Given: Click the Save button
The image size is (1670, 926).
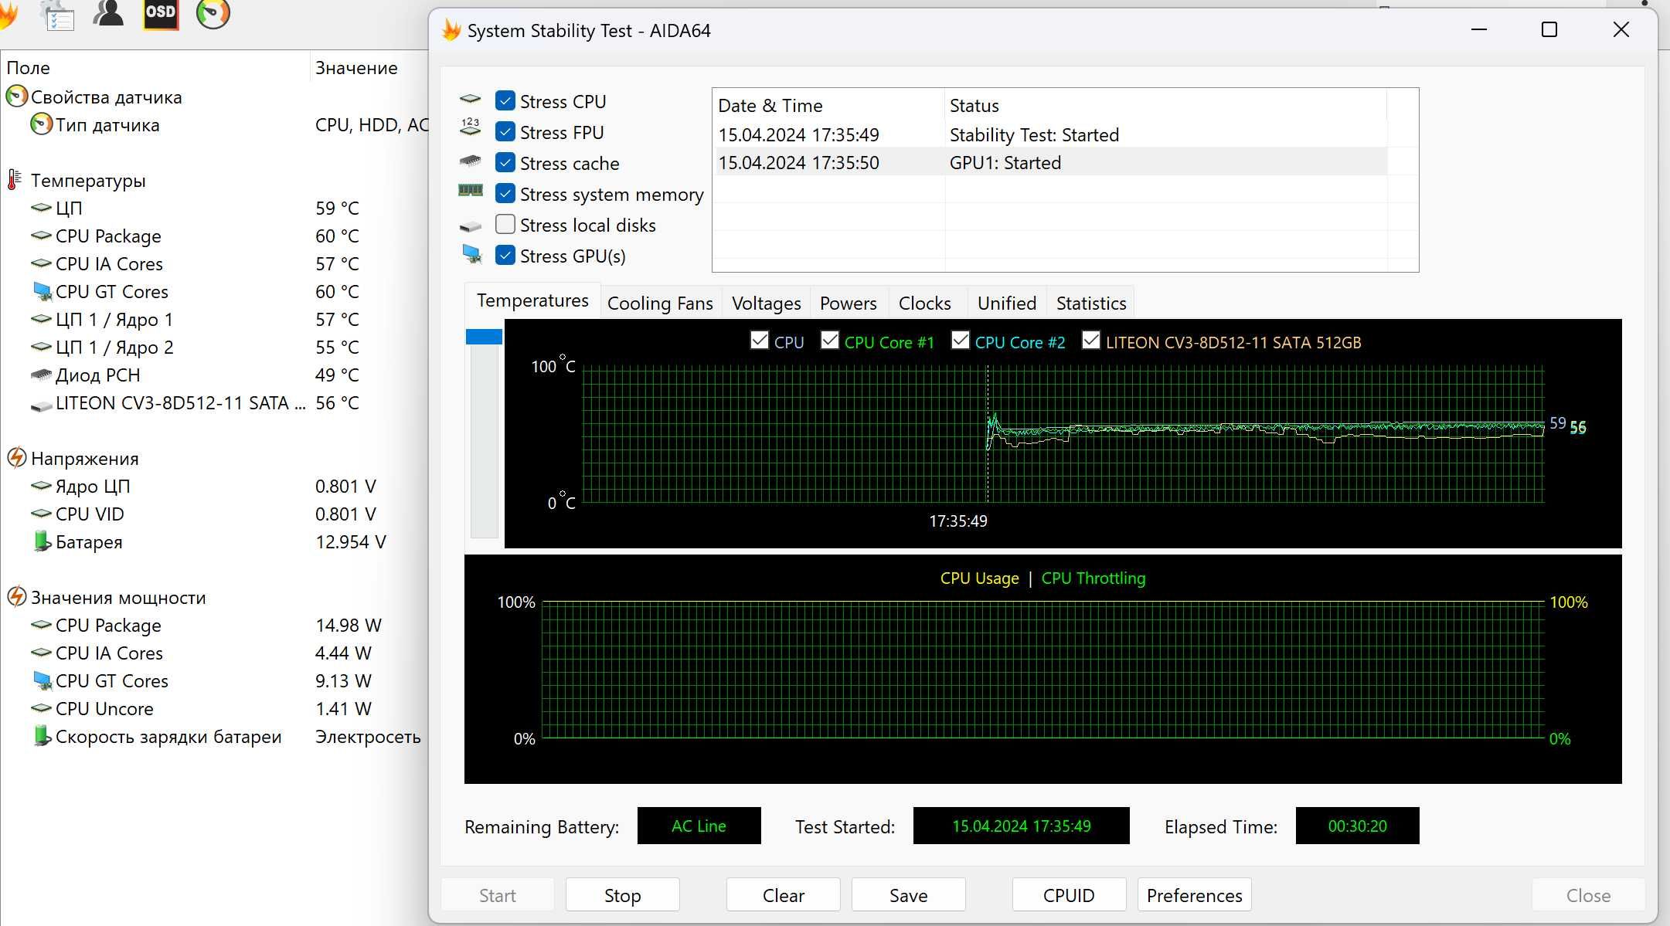Looking at the screenshot, I should (x=908, y=894).
